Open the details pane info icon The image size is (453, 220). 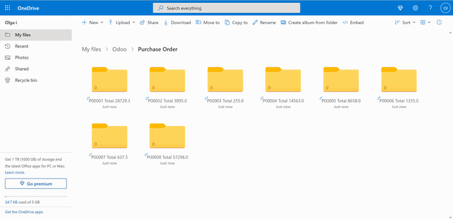439,22
